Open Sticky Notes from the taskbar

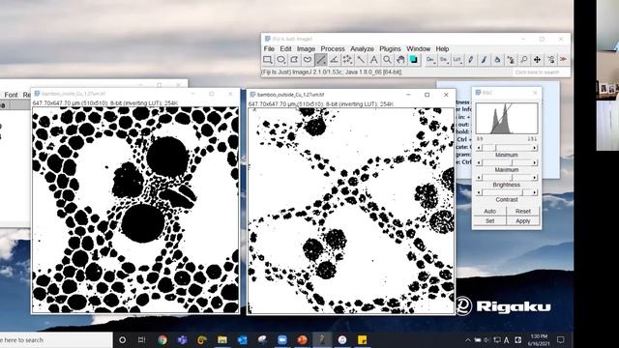tap(362, 339)
